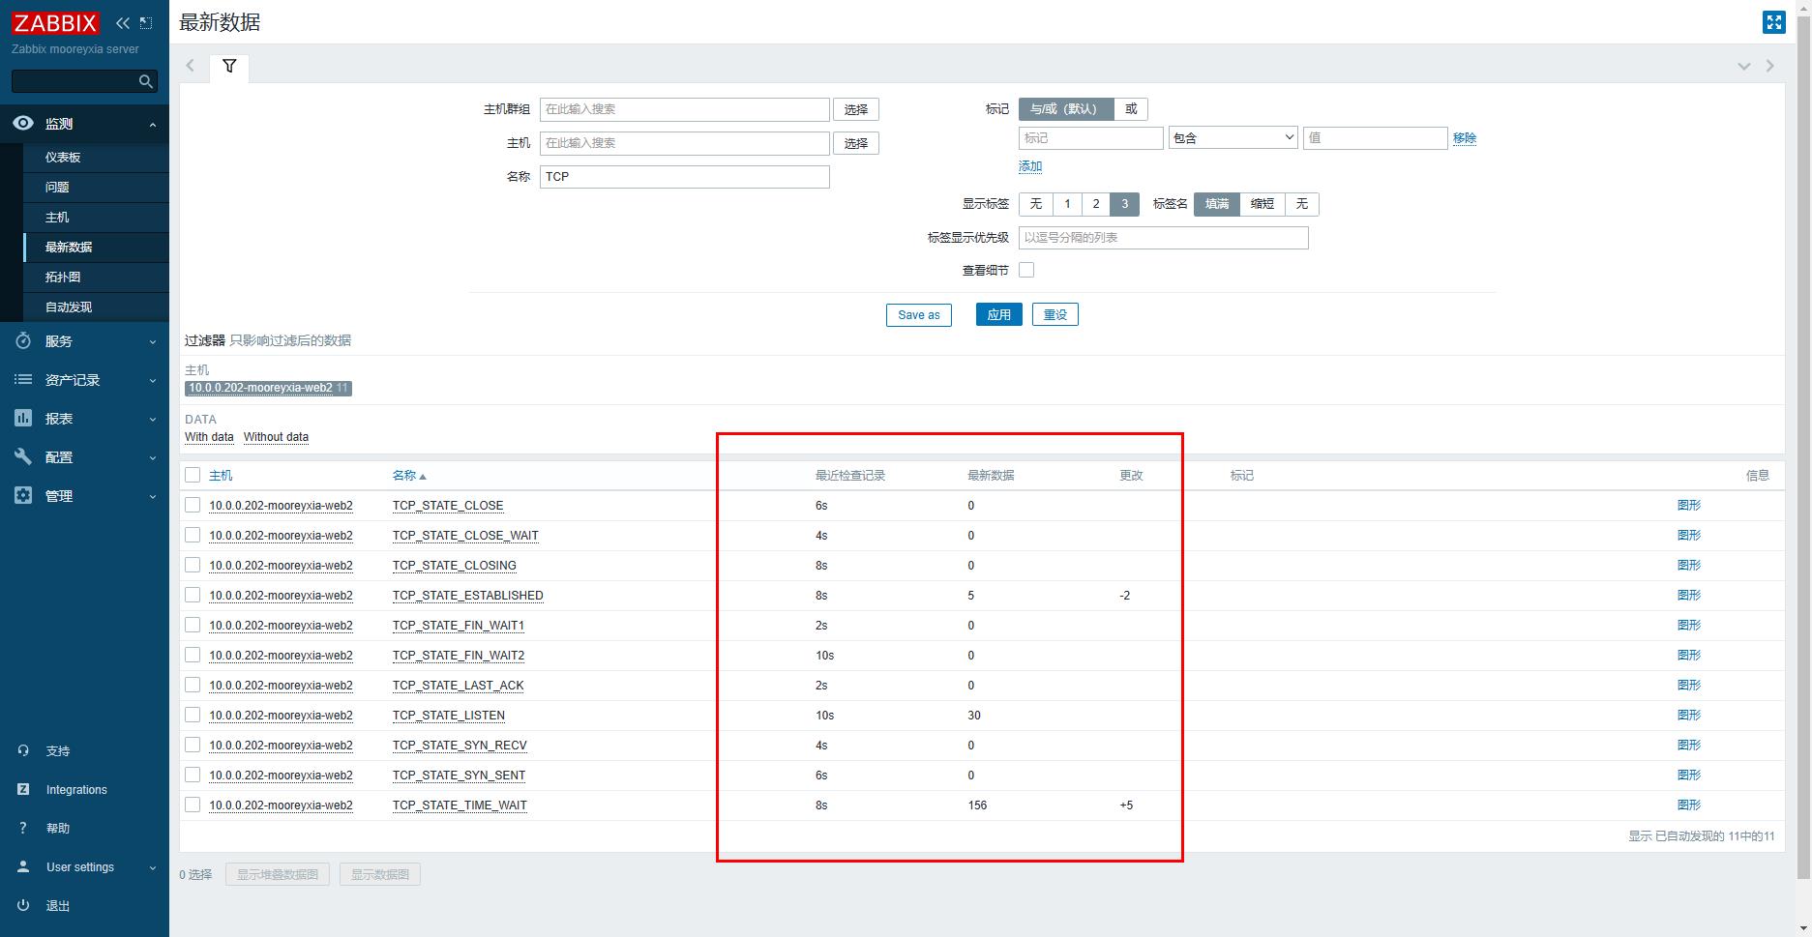1812x937 pixels.
Task: Click the list icon beside 资产记录
Action: pyautogui.click(x=23, y=379)
